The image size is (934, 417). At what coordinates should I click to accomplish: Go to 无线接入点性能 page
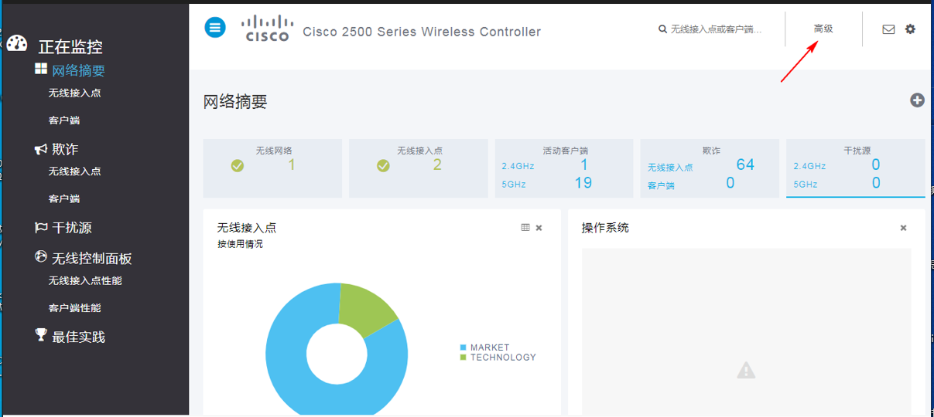point(85,280)
